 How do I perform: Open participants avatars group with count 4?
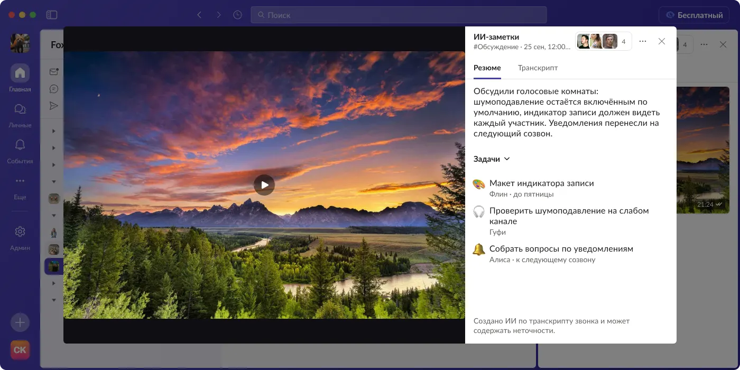tap(604, 41)
